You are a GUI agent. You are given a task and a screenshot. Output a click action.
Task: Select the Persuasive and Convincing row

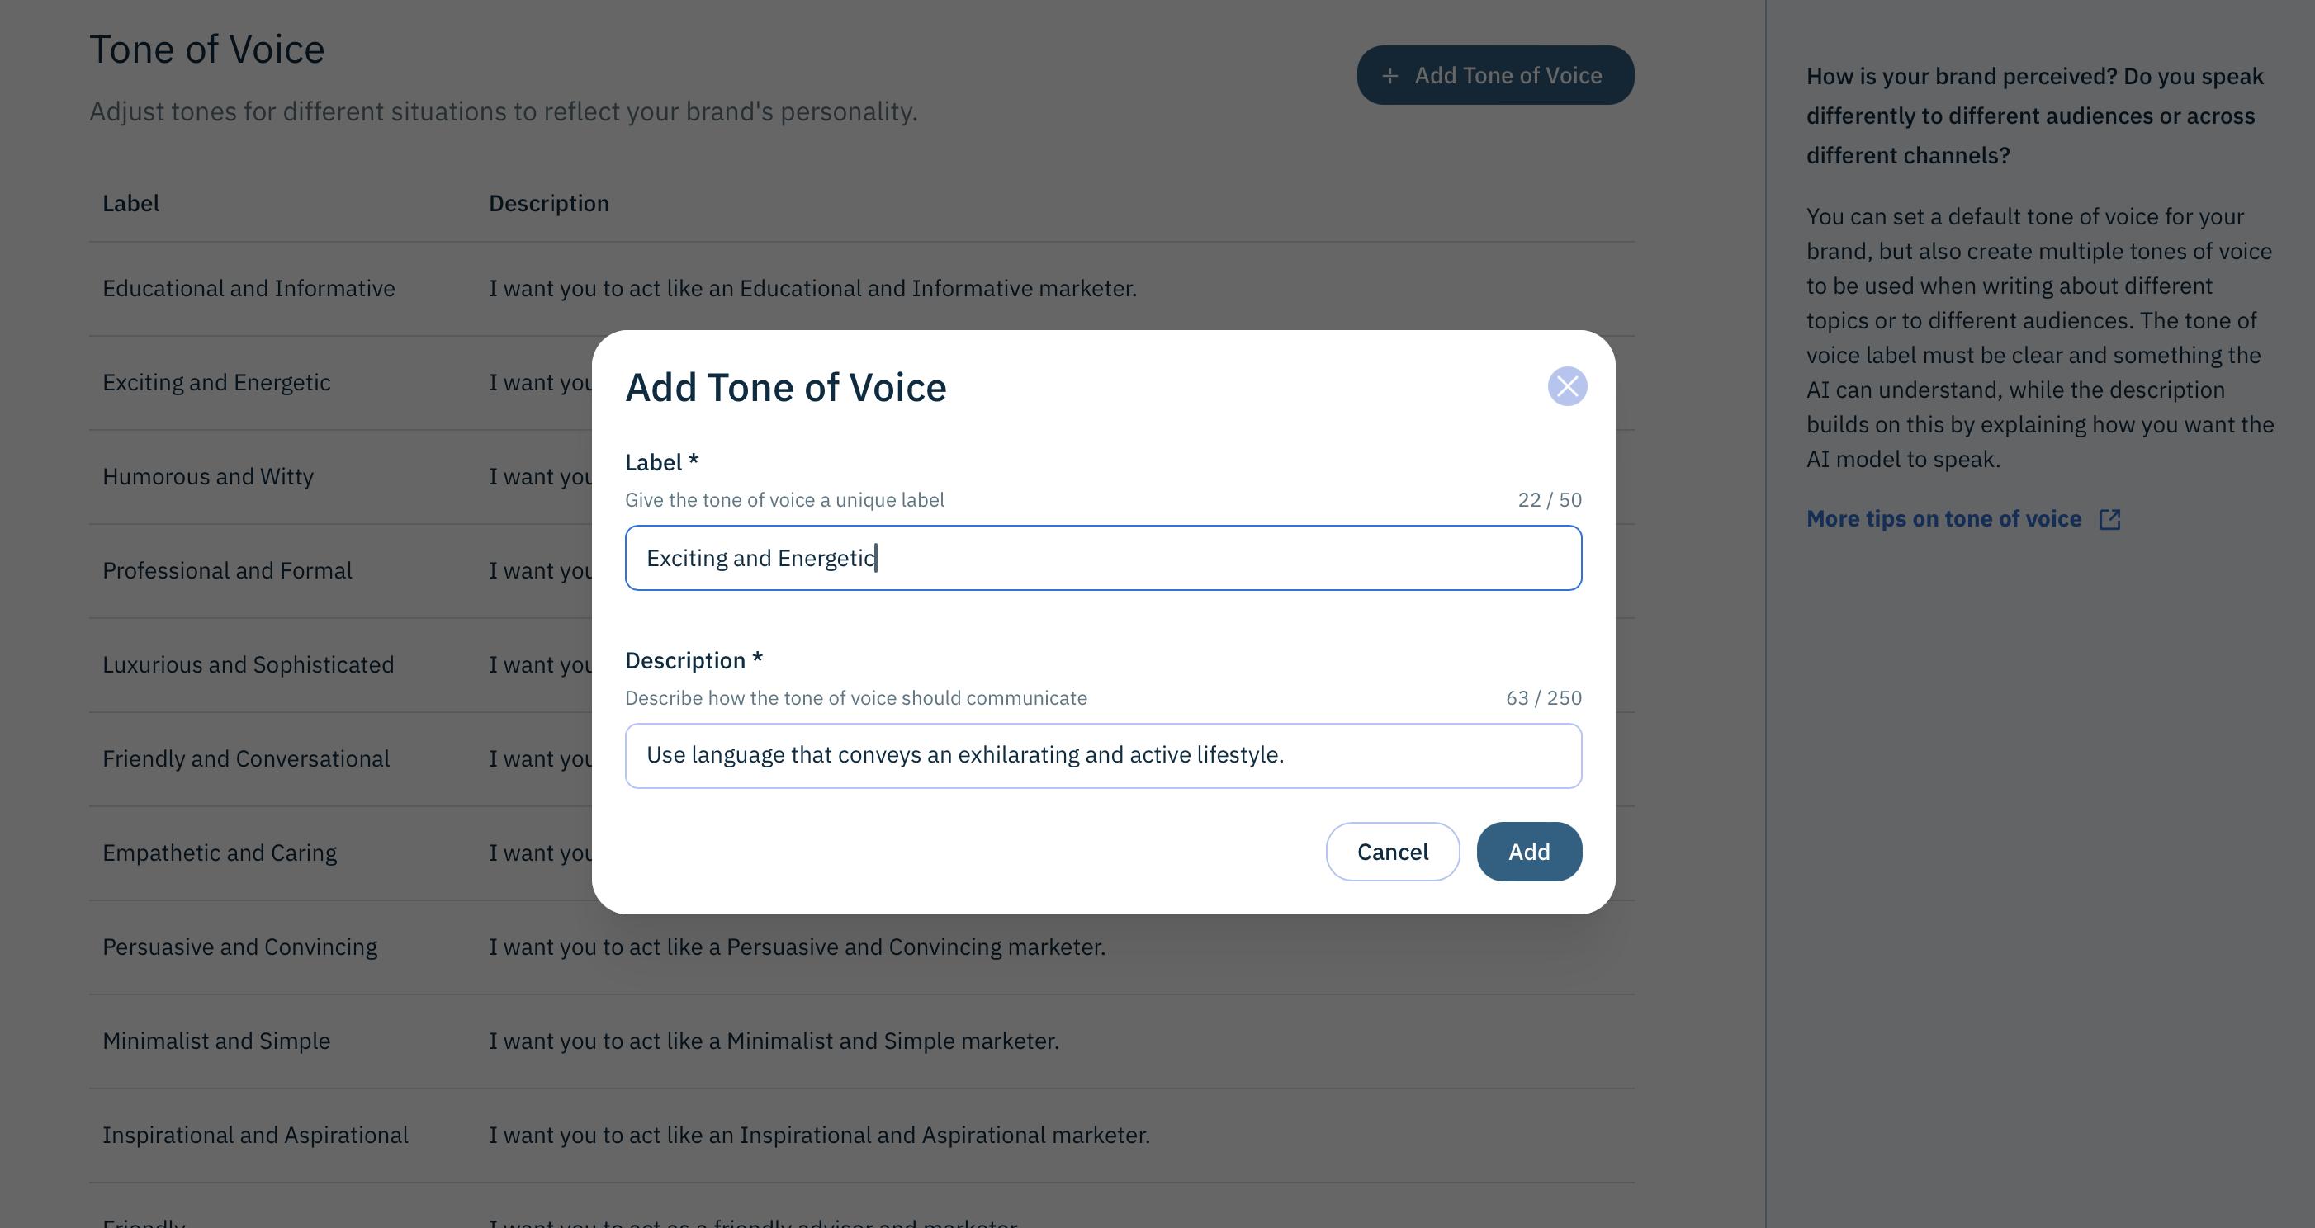[861, 947]
